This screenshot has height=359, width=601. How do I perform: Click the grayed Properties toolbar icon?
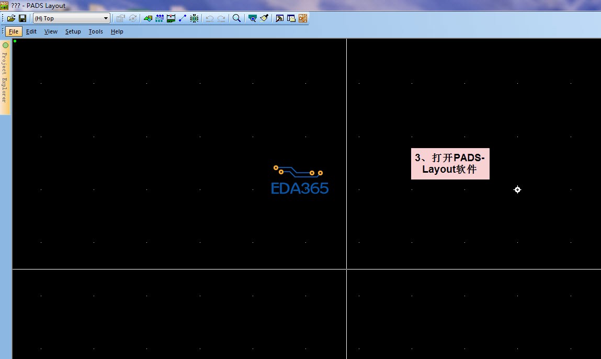pos(121,18)
